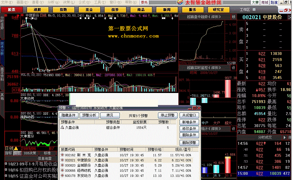The height and width of the screenshot is (180, 293).
Task: Click the 修改条件 button
Action: pyautogui.click(x=189, y=128)
